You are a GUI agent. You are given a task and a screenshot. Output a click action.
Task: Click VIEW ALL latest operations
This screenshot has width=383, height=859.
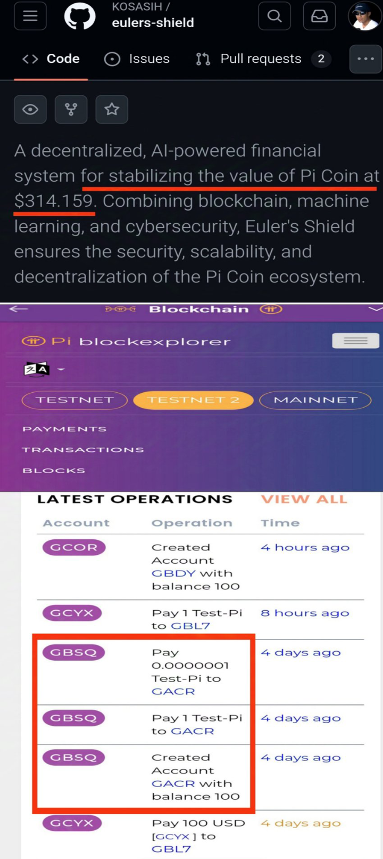pos(304,499)
